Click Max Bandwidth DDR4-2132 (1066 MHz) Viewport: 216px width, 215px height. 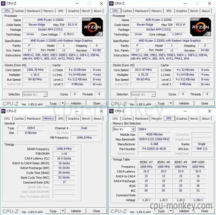point(154,139)
